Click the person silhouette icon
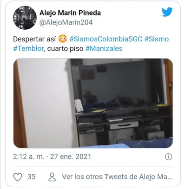 pos(52,177)
